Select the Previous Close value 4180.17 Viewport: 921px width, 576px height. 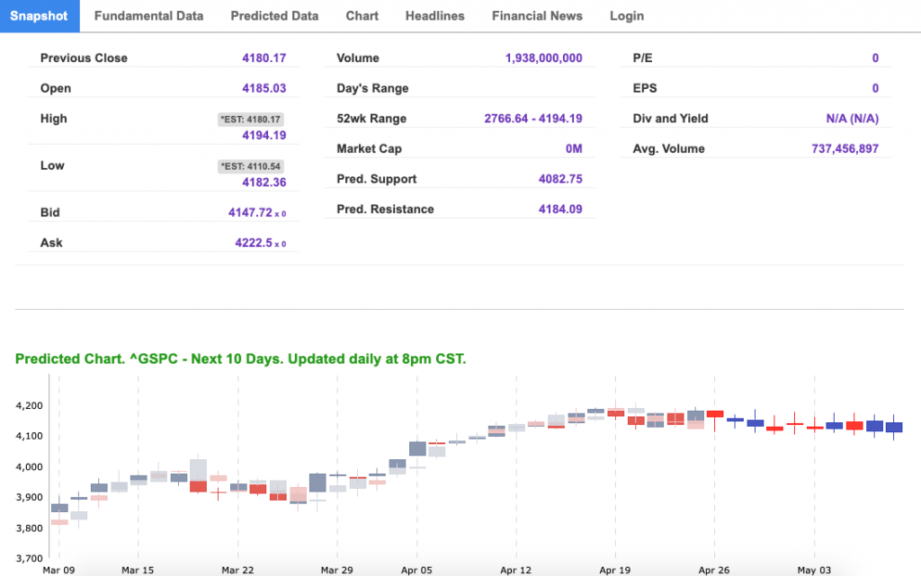coord(264,58)
